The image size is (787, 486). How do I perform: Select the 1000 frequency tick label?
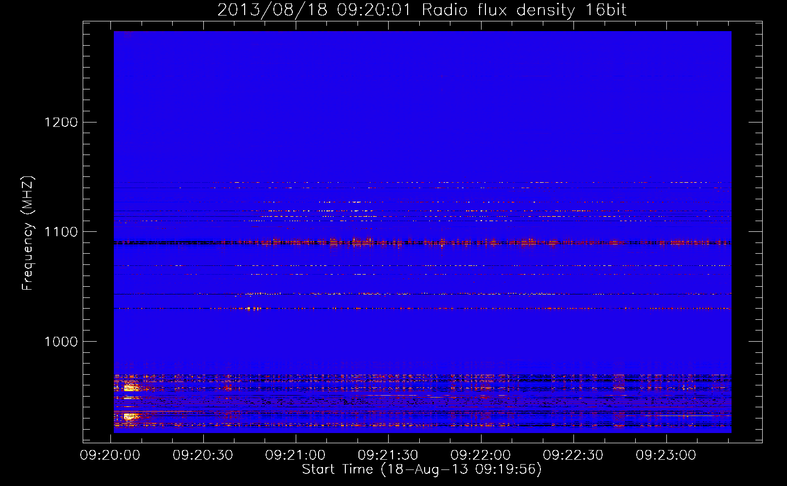point(61,342)
